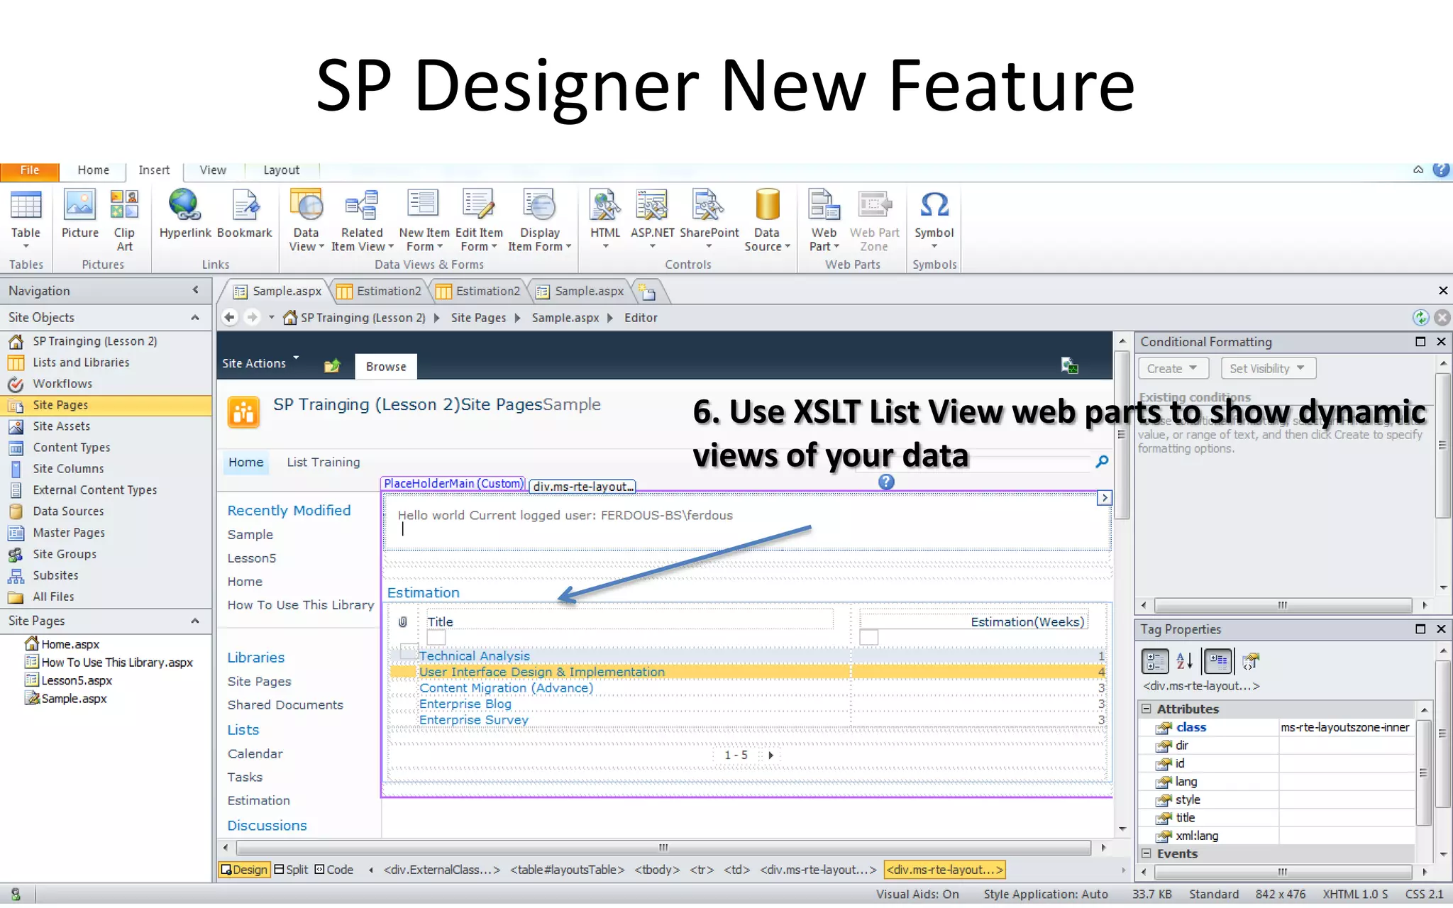Open Shared Documents link
Viewport: 1453px width, 908px height.
285,704
